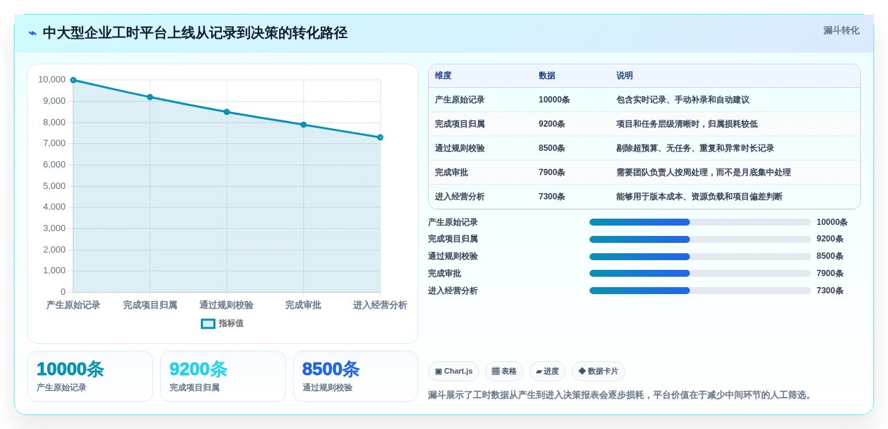
Task: Select the Chart.js tag chip
Action: [454, 372]
